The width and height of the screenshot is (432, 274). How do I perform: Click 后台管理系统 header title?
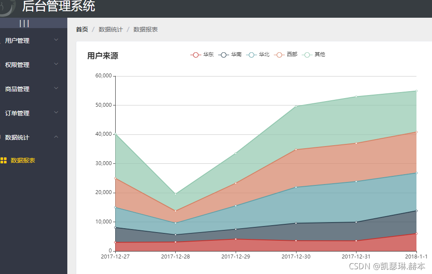coord(58,6)
